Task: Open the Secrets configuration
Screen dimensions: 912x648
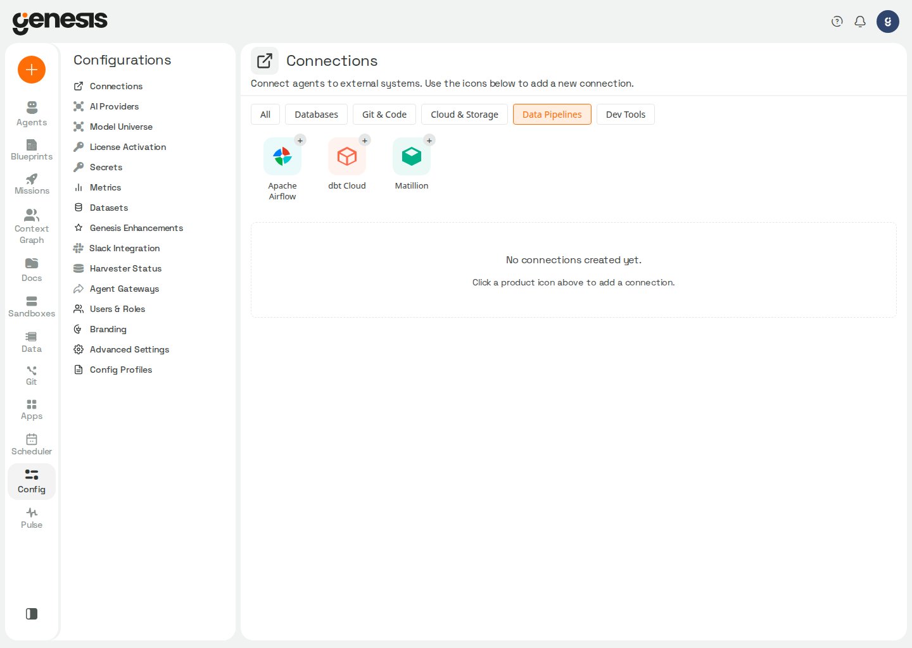Action: coord(98,167)
